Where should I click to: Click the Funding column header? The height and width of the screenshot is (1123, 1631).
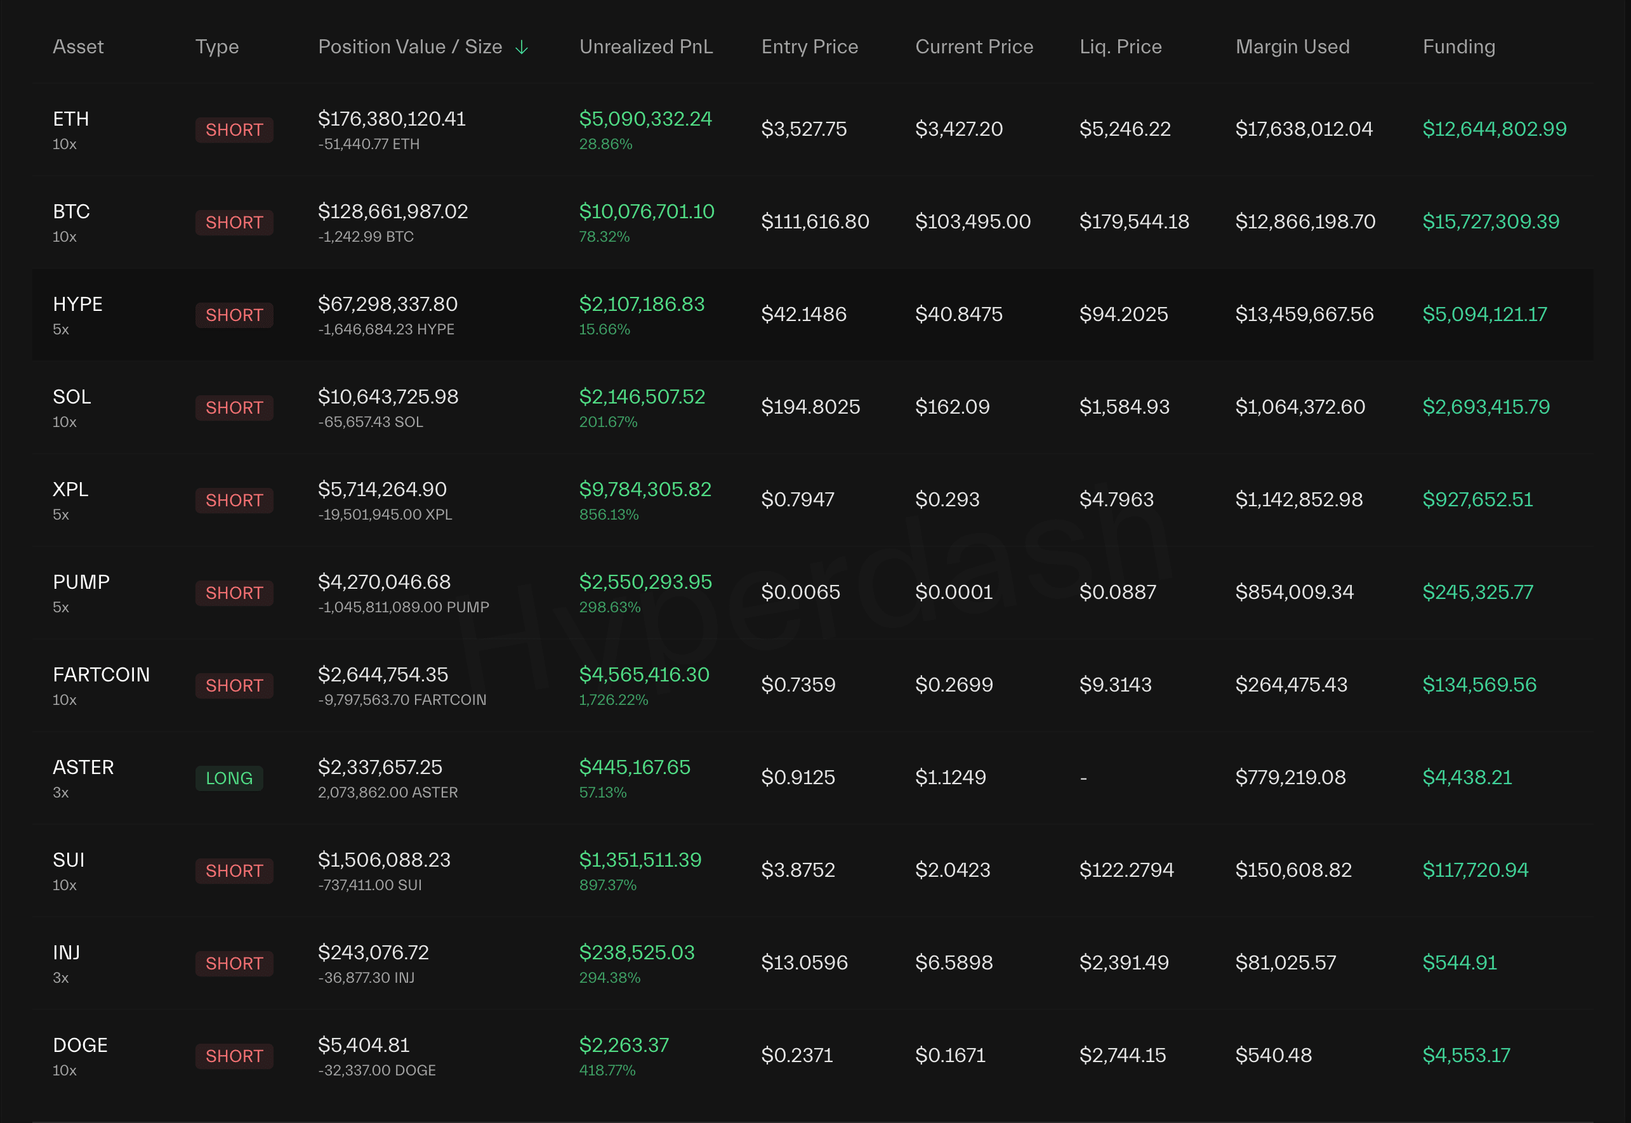[1458, 47]
